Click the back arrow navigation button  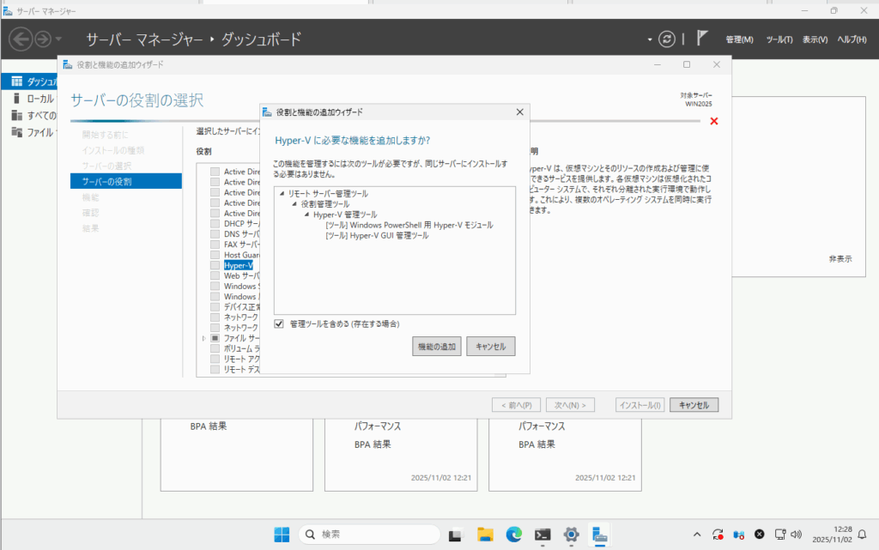point(21,39)
